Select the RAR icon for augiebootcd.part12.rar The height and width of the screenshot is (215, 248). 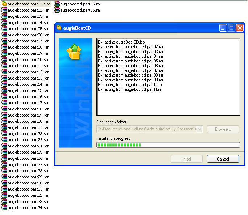click(x=4, y=72)
